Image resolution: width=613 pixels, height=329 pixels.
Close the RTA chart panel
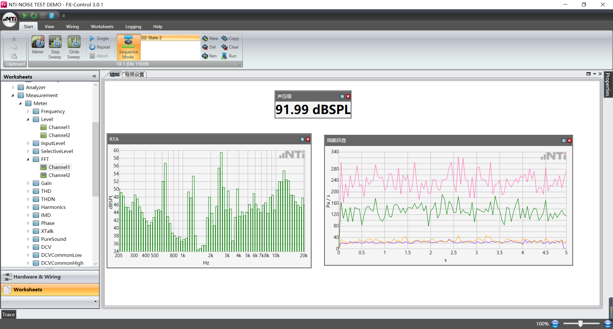click(x=308, y=139)
